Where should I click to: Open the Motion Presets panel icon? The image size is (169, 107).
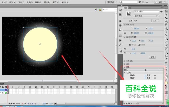tap(120, 45)
